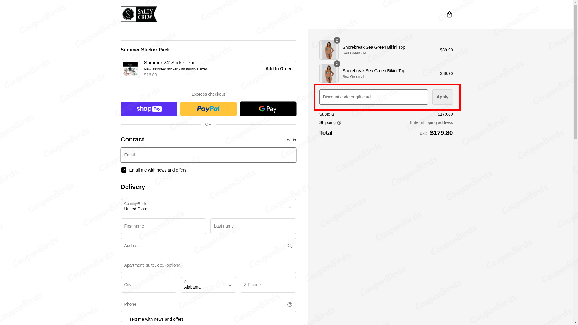Image resolution: width=578 pixels, height=325 pixels.
Task: Click the Shorebreak Sea Green Bikini Top thumbnail
Action: (x=329, y=50)
